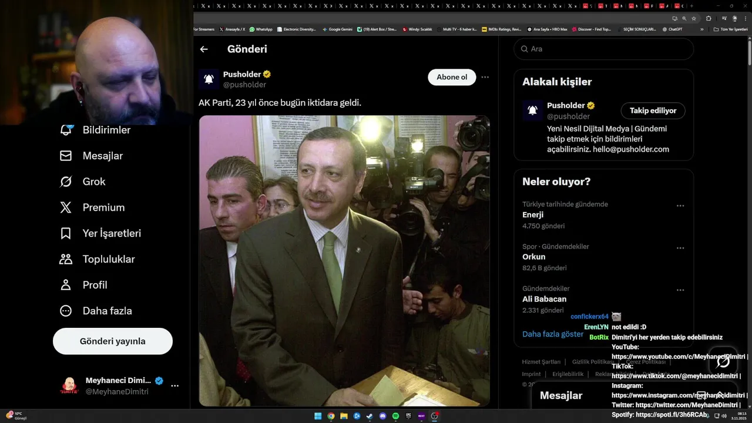752x423 pixels.
Task: Open the Ali Babacan trending topic
Action: pos(545,299)
